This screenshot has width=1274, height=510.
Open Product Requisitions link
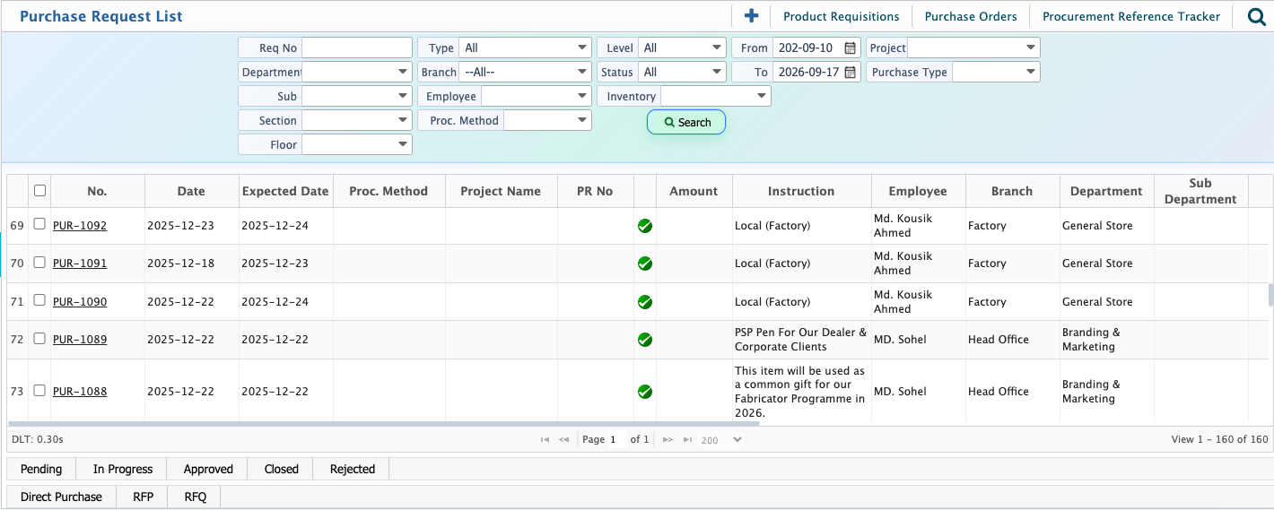[x=841, y=16]
